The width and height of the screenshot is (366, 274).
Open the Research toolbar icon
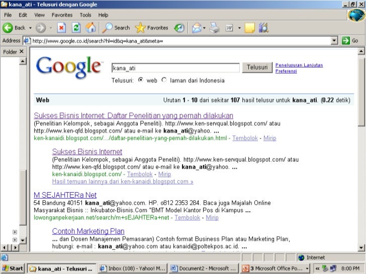click(264, 28)
